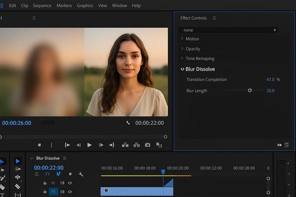Toggle Linked Selection in the timeline
The image size is (296, 197).
(59, 174)
